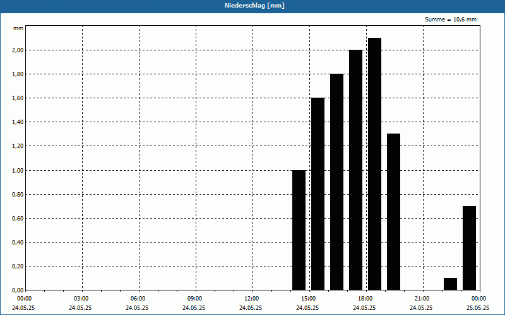Click the 03:00 time label
Image resolution: width=505 pixels, height=315 pixels.
(81, 299)
